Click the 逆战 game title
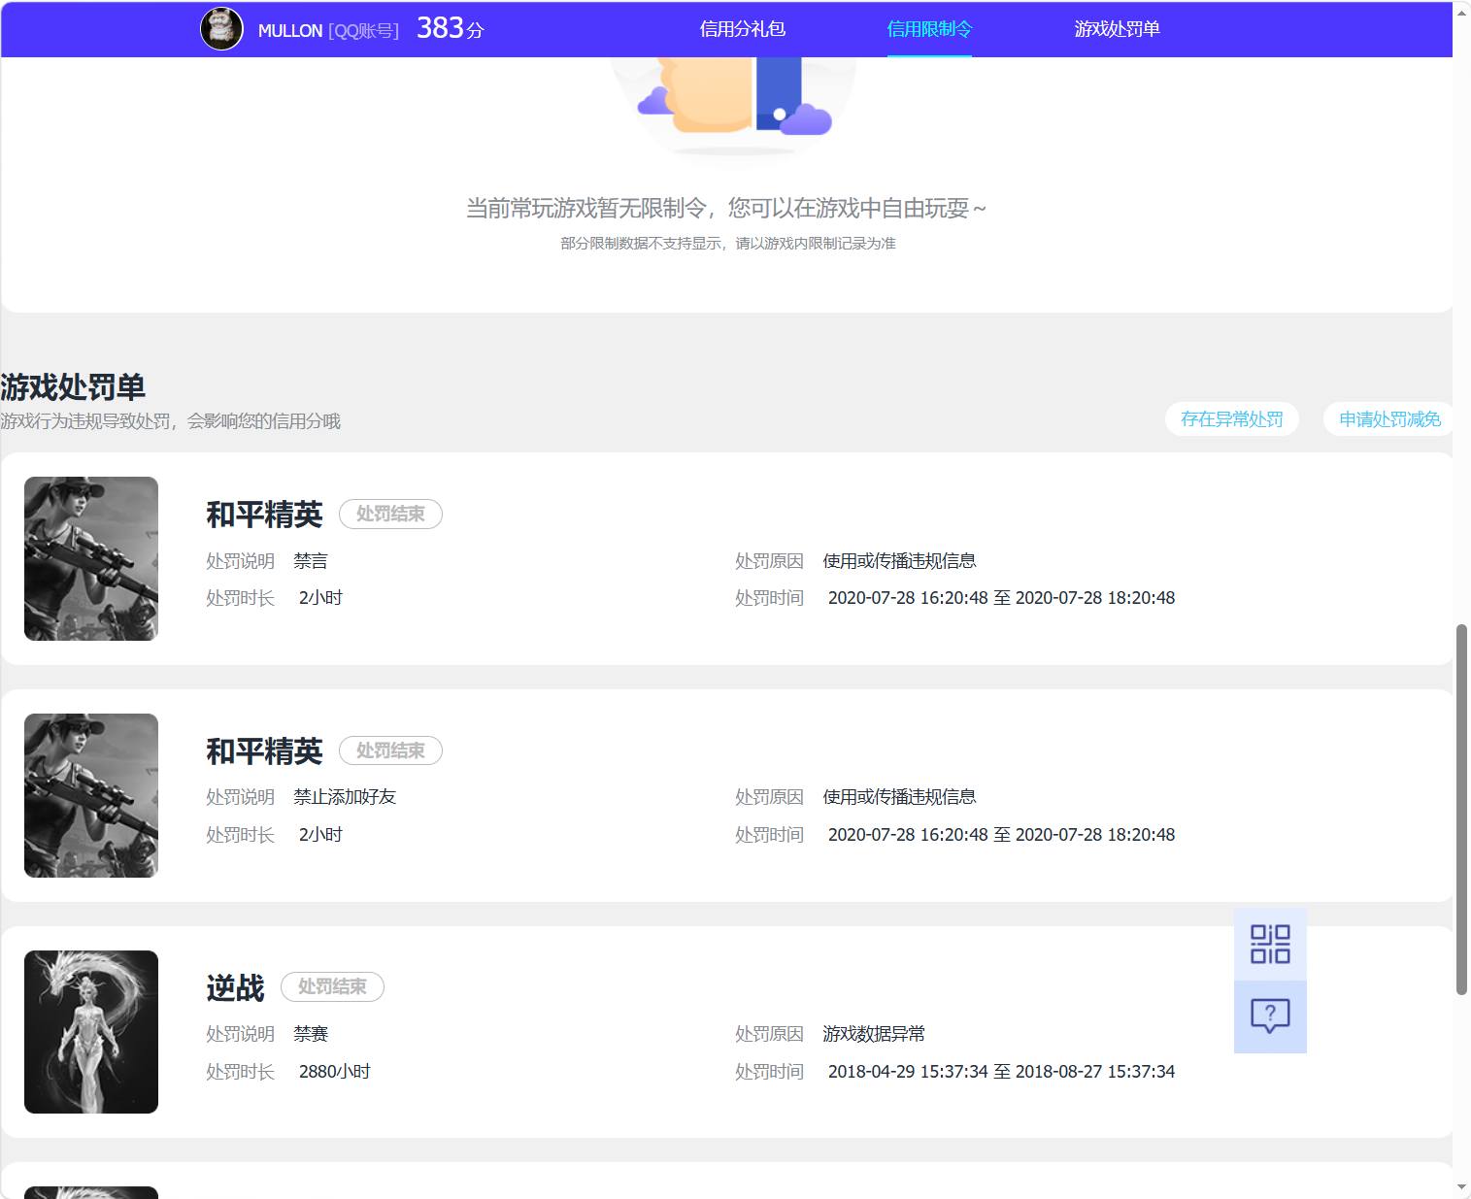The height and width of the screenshot is (1199, 1471). coord(235,987)
